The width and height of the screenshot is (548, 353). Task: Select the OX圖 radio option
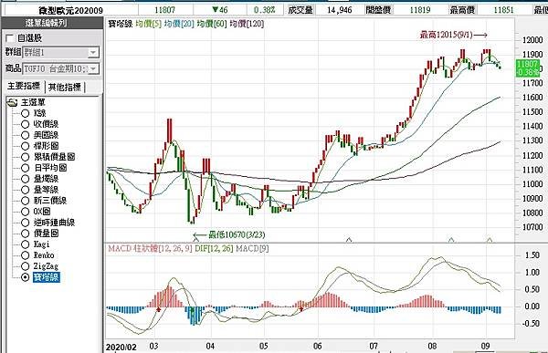(25, 212)
